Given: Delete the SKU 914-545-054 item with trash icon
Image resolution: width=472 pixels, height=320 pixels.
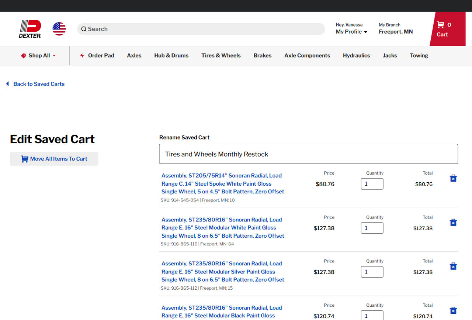Looking at the screenshot, I should click(453, 178).
